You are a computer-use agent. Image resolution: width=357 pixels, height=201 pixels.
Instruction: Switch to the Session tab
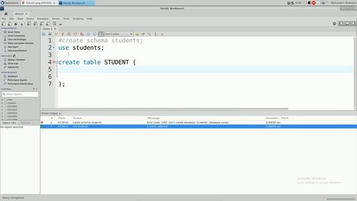click(x=26, y=123)
